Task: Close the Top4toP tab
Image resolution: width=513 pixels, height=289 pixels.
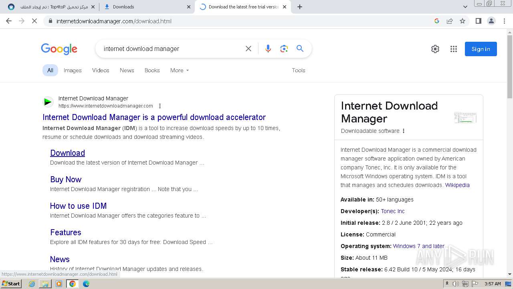Action: (x=93, y=7)
